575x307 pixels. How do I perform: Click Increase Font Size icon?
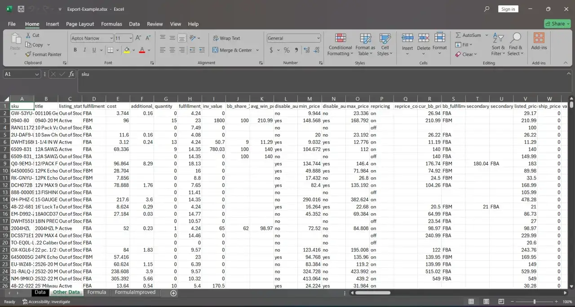point(138,38)
